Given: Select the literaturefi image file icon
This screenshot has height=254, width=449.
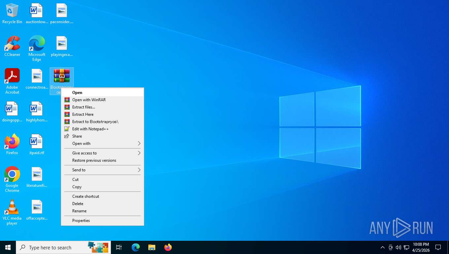Looking at the screenshot, I should pos(37,177).
